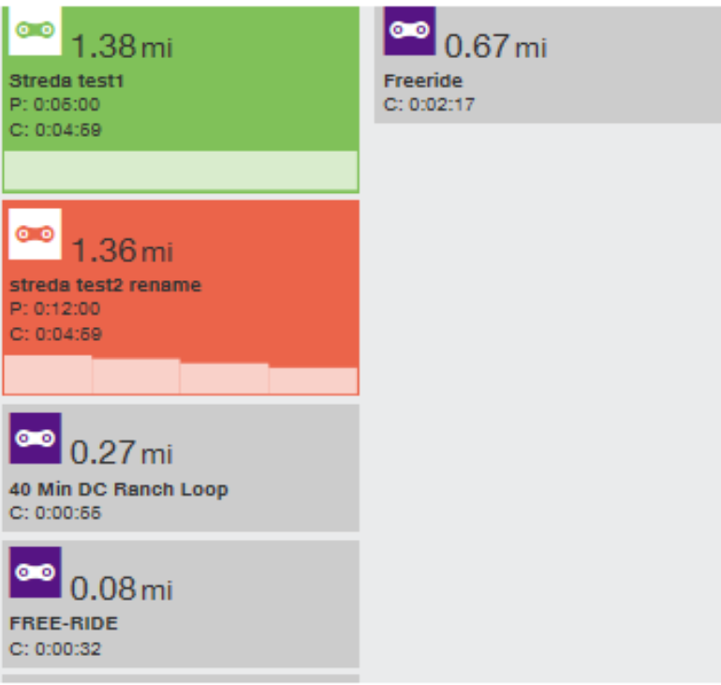The width and height of the screenshot is (721, 685).
Task: Click planned time P: 0:12:00
Action: point(54,308)
